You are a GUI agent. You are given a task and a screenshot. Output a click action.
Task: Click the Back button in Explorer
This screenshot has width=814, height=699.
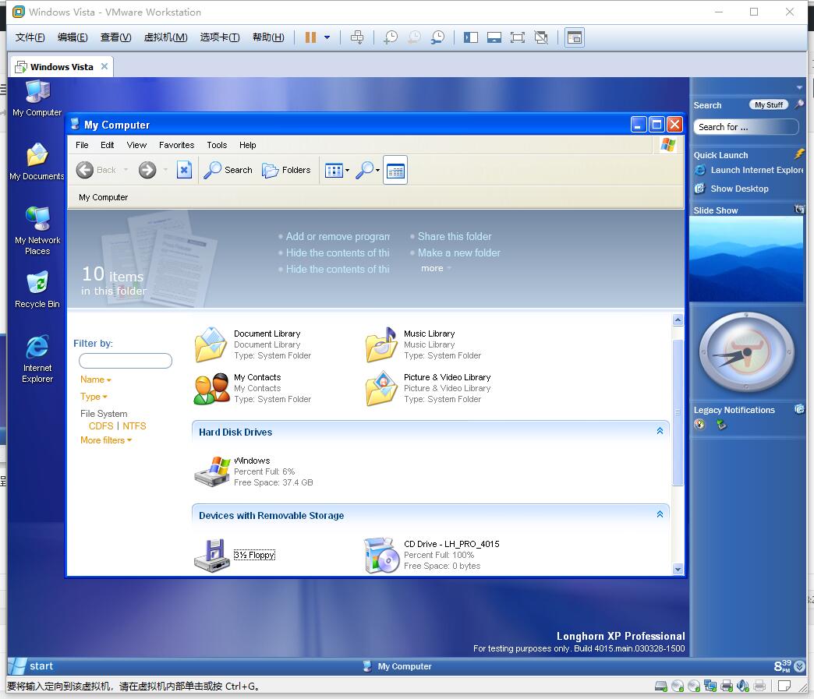click(x=96, y=170)
